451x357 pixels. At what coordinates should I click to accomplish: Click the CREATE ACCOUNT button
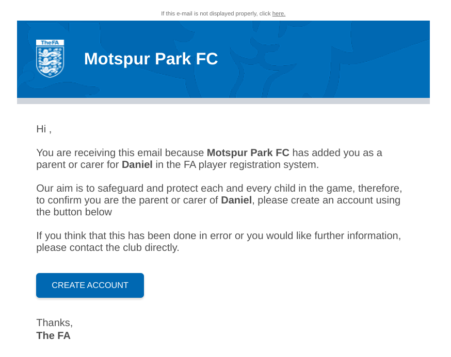coord(90,285)
